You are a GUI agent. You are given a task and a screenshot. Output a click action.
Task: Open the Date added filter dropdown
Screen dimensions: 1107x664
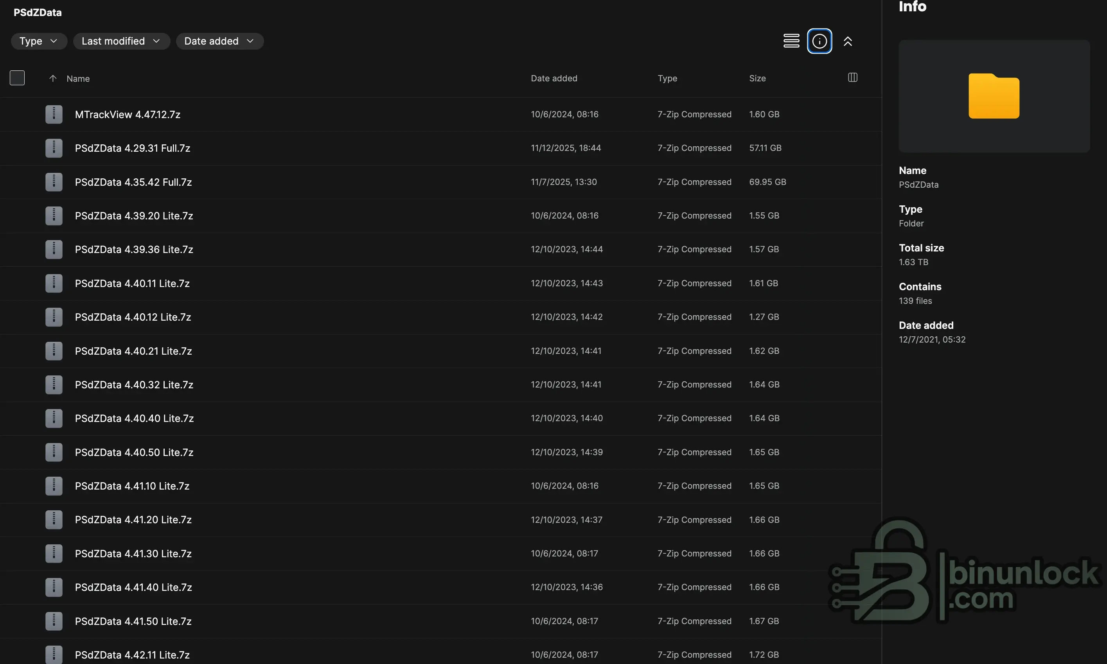click(220, 41)
